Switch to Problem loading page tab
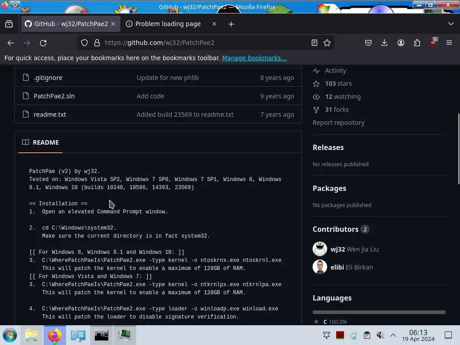The image size is (460, 345). [x=168, y=24]
